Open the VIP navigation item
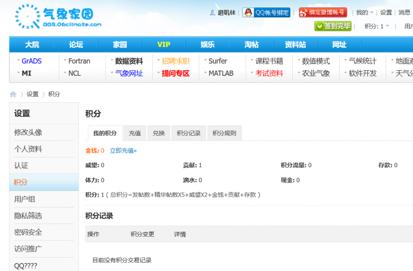 (164, 45)
